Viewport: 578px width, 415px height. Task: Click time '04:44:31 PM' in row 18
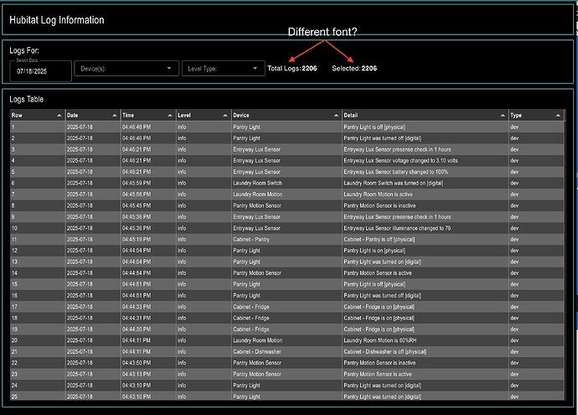pyautogui.click(x=137, y=318)
